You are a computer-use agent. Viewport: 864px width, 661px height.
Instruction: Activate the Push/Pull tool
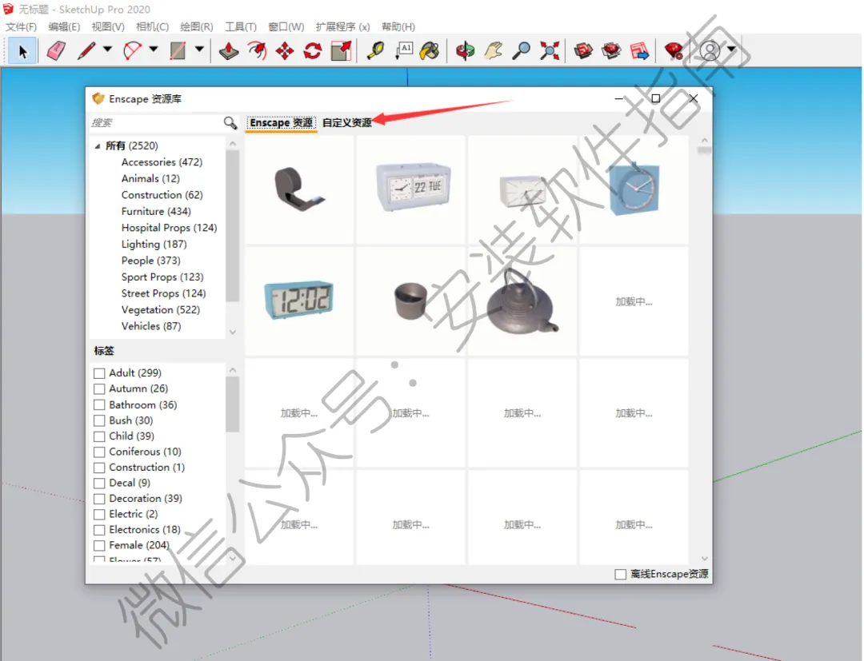229,51
